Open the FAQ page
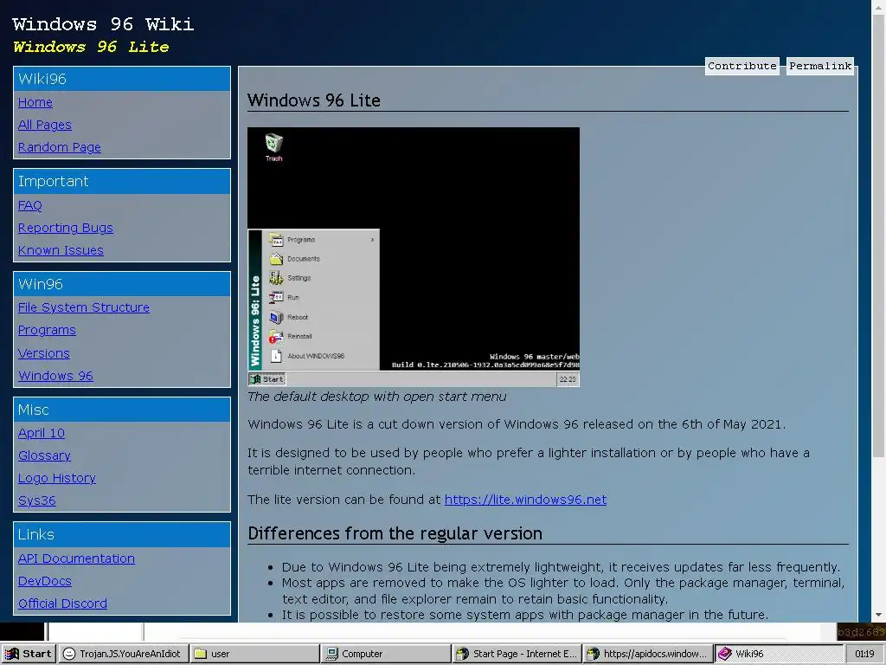The image size is (886, 665). point(30,205)
